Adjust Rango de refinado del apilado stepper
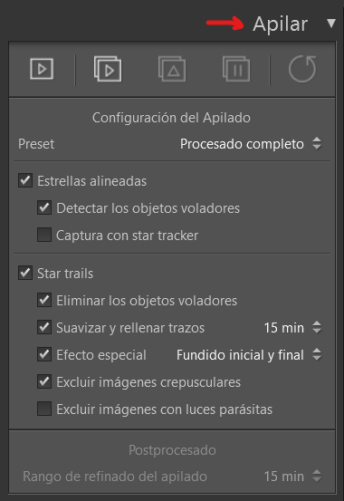This screenshot has width=344, height=501. tap(317, 476)
